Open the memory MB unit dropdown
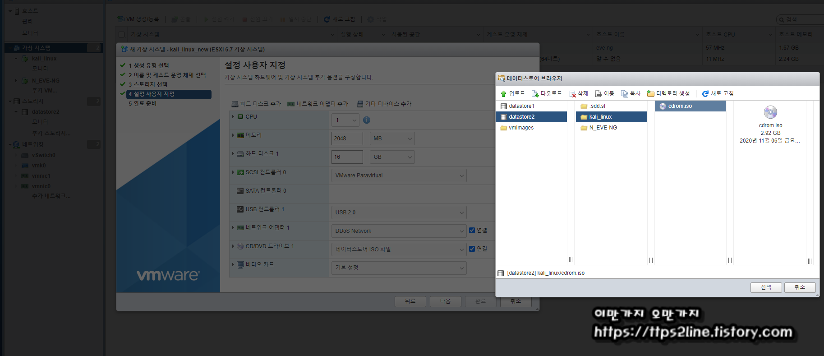Image resolution: width=824 pixels, height=356 pixels. click(x=392, y=139)
